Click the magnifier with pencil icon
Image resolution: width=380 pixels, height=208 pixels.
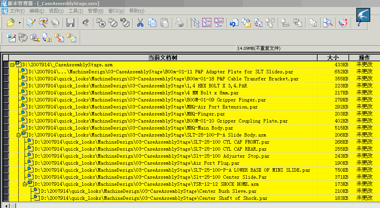click(43, 23)
